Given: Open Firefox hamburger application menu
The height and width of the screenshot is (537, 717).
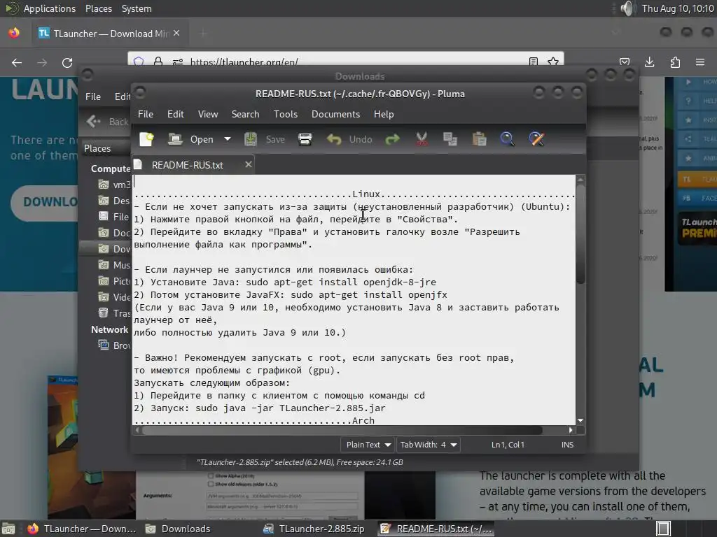Looking at the screenshot, I should [x=700, y=62].
